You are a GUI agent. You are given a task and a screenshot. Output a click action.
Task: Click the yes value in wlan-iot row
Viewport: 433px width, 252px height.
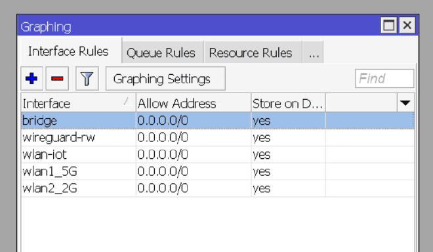[261, 155]
